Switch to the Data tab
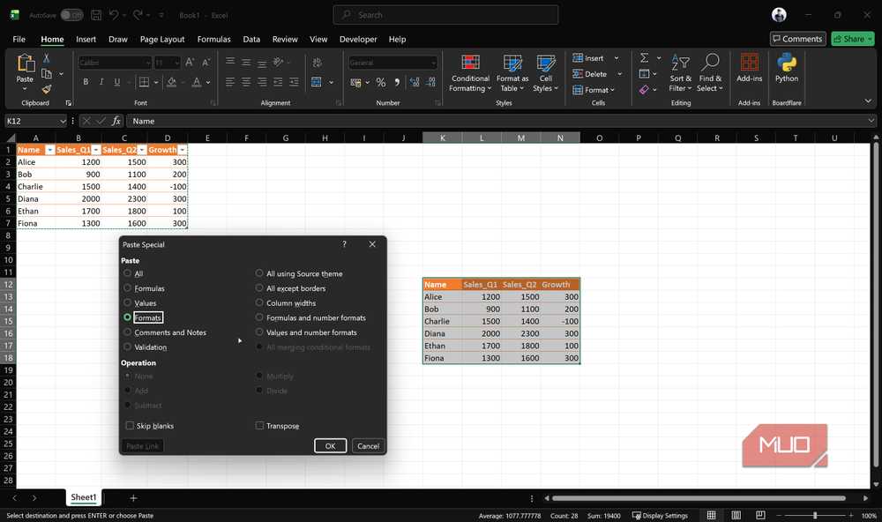 251,39
